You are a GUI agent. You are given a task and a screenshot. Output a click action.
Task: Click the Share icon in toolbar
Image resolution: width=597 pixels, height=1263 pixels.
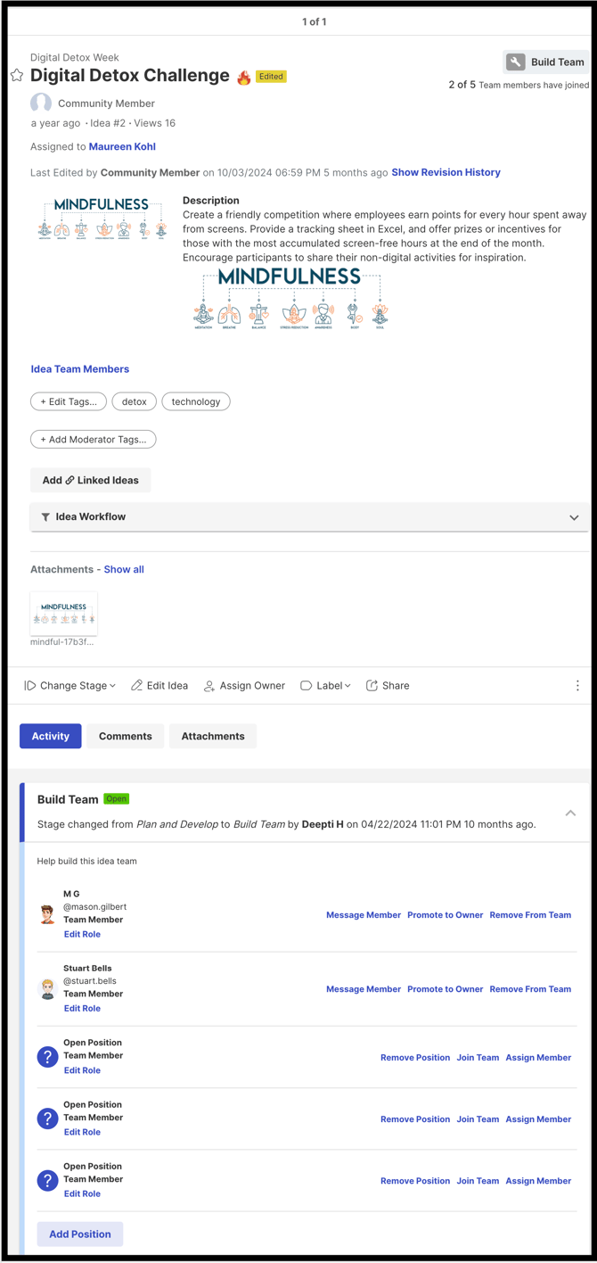pyautogui.click(x=372, y=686)
